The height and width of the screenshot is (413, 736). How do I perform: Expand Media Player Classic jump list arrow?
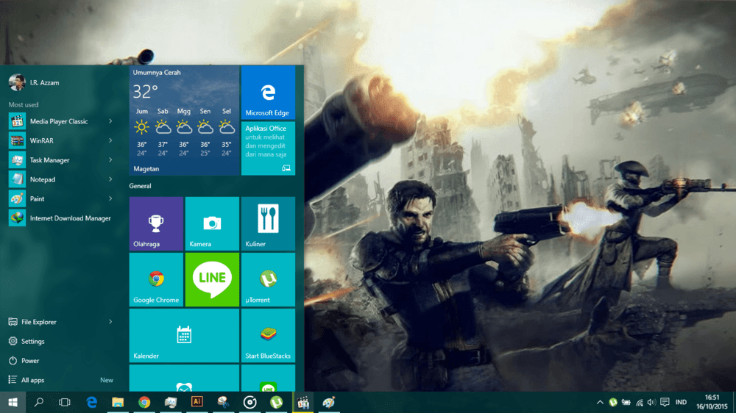point(111,121)
